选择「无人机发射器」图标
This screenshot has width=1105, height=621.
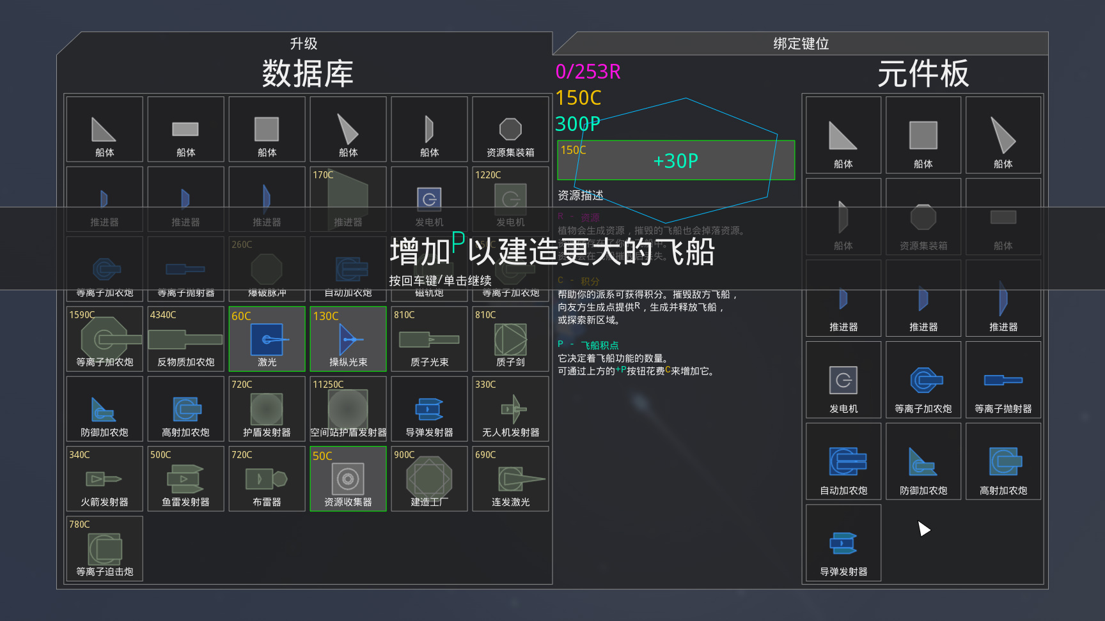(x=510, y=408)
